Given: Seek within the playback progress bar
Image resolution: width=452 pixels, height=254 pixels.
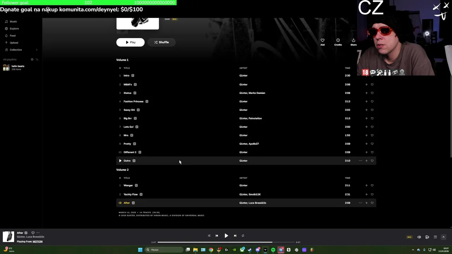Looking at the screenshot, I should [x=226, y=242].
